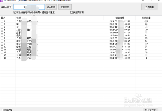Viewport: 162px width, 111px height.
Task: Check the box for album row 7
Action: (2, 38)
